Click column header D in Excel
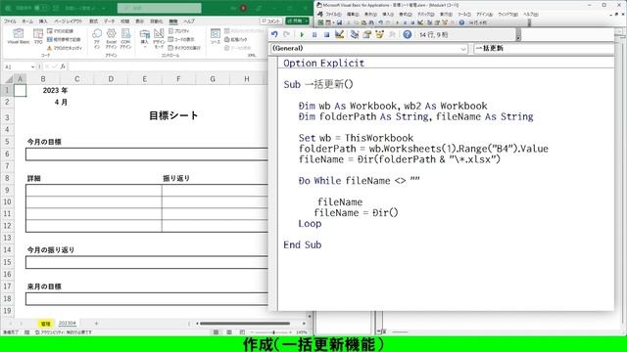 [x=111, y=79]
